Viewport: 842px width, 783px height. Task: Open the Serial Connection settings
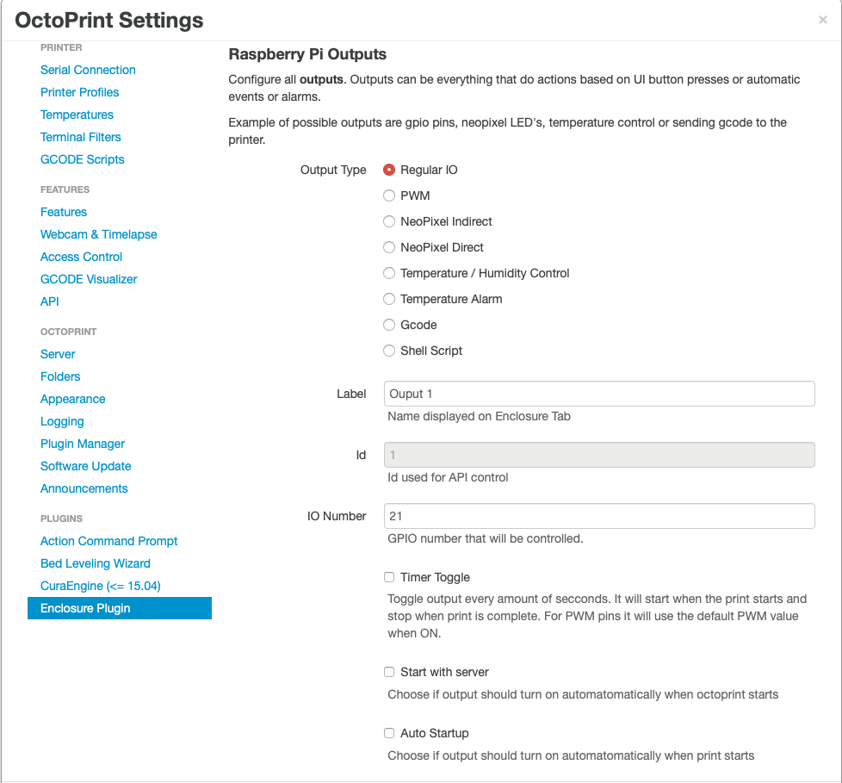pyautogui.click(x=88, y=70)
